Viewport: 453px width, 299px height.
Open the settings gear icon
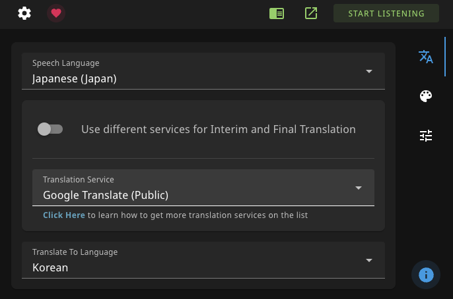(24, 14)
